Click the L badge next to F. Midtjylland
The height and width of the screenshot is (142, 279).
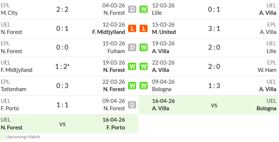click(x=132, y=28)
